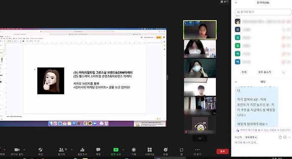Viewport: 292px width, 159px height.
Task: Open the 참가자 participants panel icon
Action: pos(61,149)
